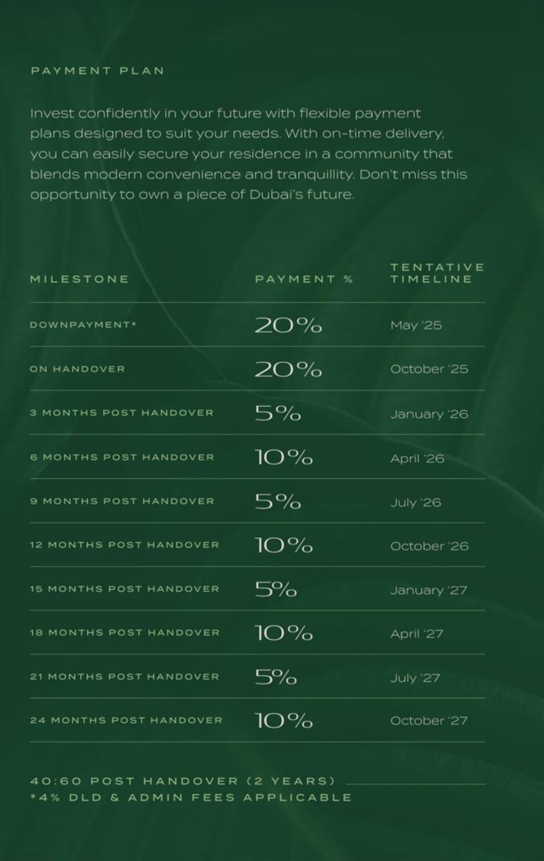The height and width of the screenshot is (861, 544).
Task: Click the TENTATIVE TIMELINE column header
Action: 437,273
